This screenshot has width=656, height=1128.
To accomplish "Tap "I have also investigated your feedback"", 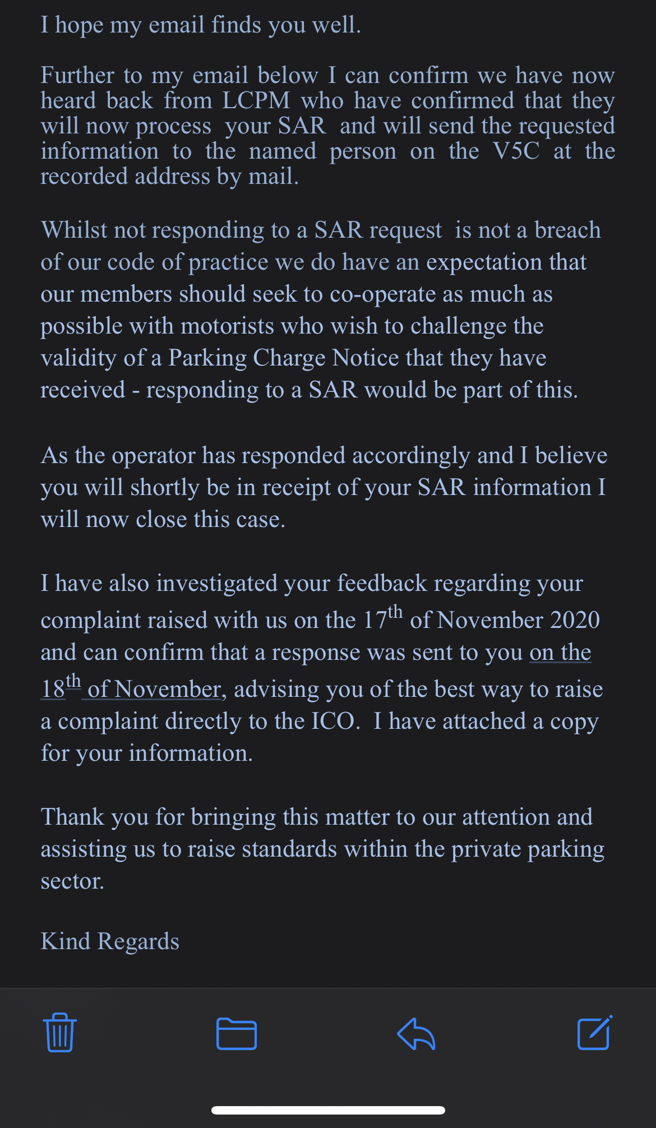I will [311, 583].
